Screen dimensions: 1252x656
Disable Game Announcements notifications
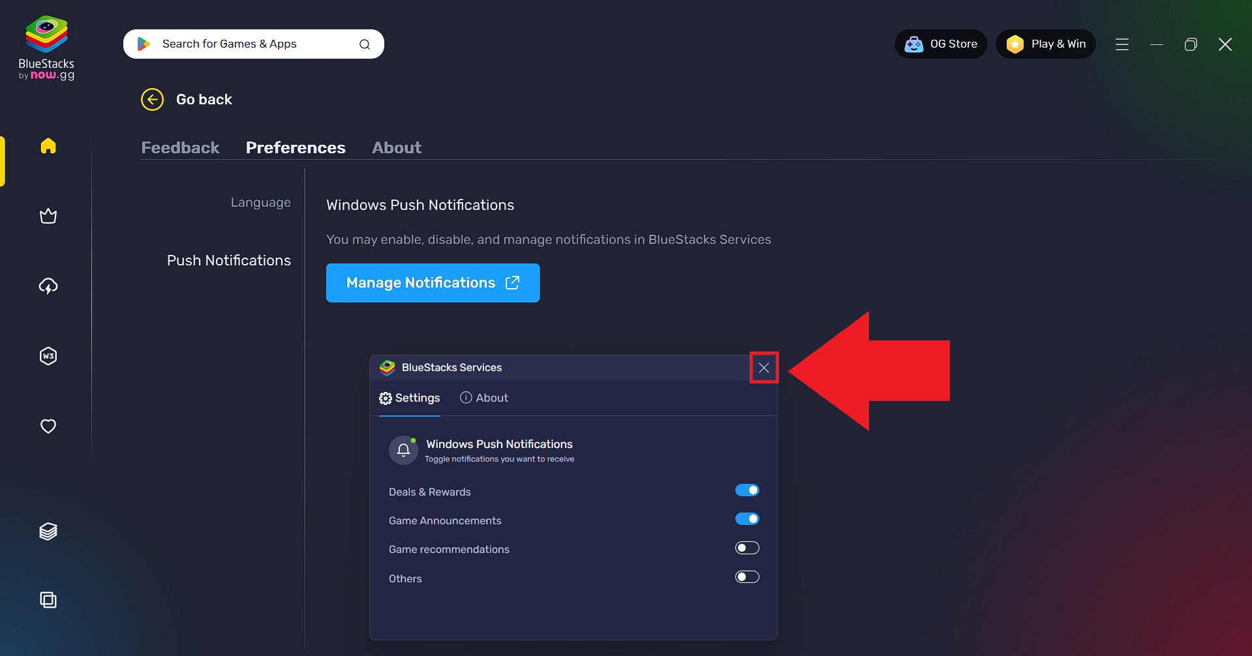(747, 519)
